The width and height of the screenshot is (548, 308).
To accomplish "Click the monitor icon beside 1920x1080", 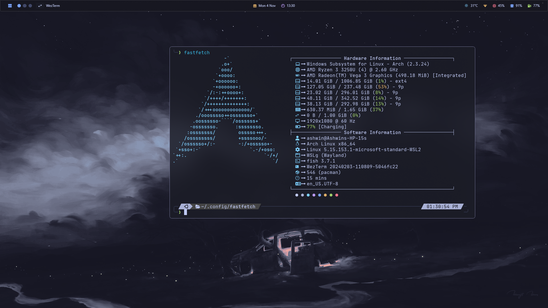I will 297,121.
